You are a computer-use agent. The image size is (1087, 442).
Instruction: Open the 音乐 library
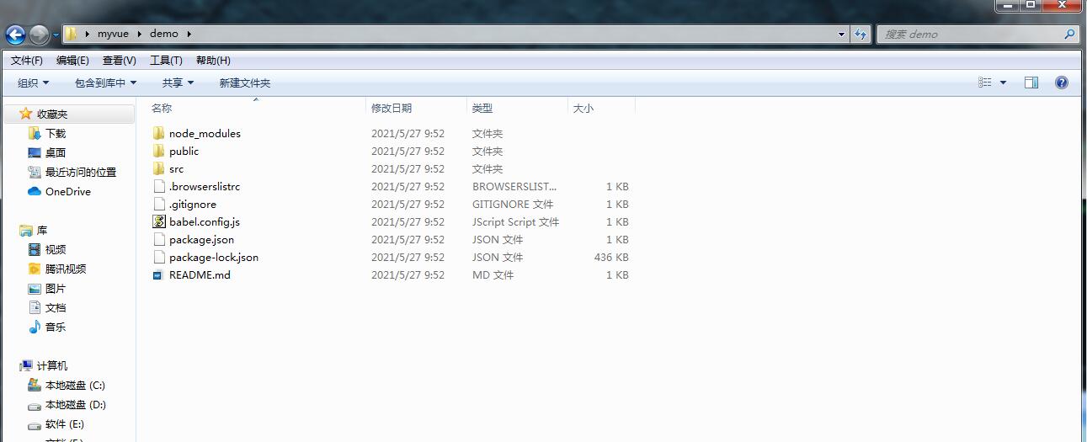(56, 327)
